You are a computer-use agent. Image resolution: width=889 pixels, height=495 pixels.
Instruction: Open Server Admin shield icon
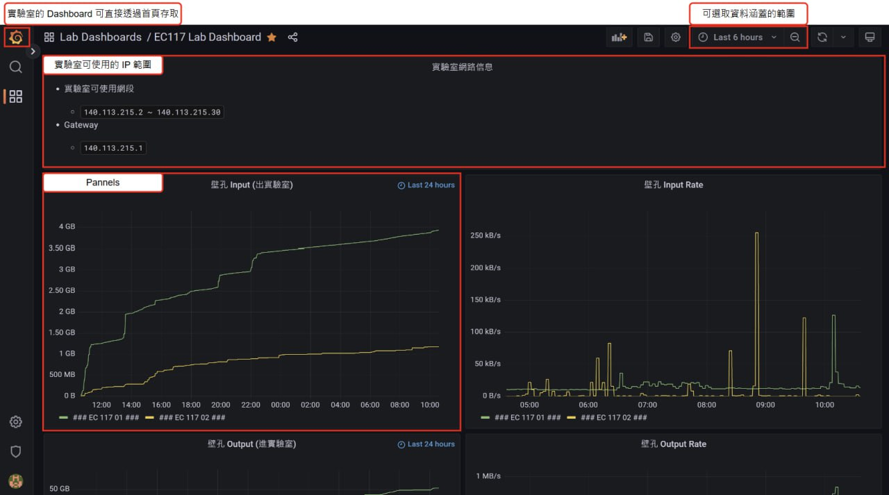[15, 451]
